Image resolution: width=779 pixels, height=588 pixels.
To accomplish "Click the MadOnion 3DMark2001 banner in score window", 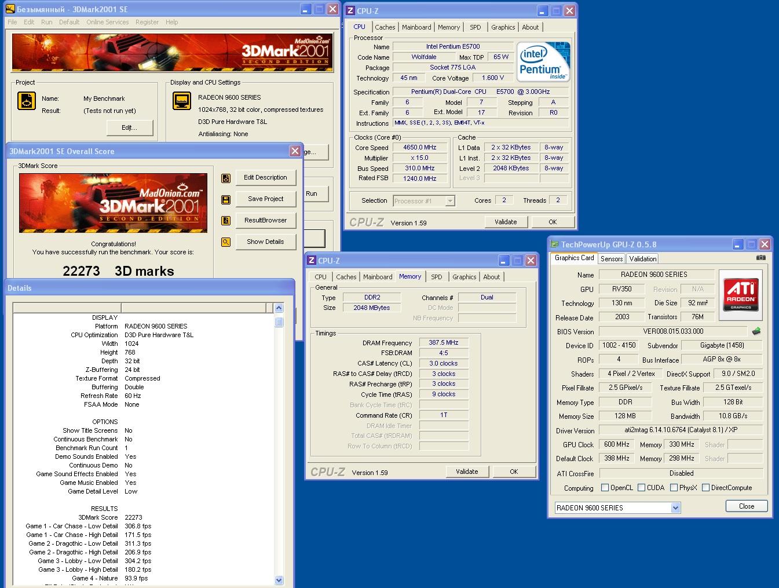I will [113, 203].
